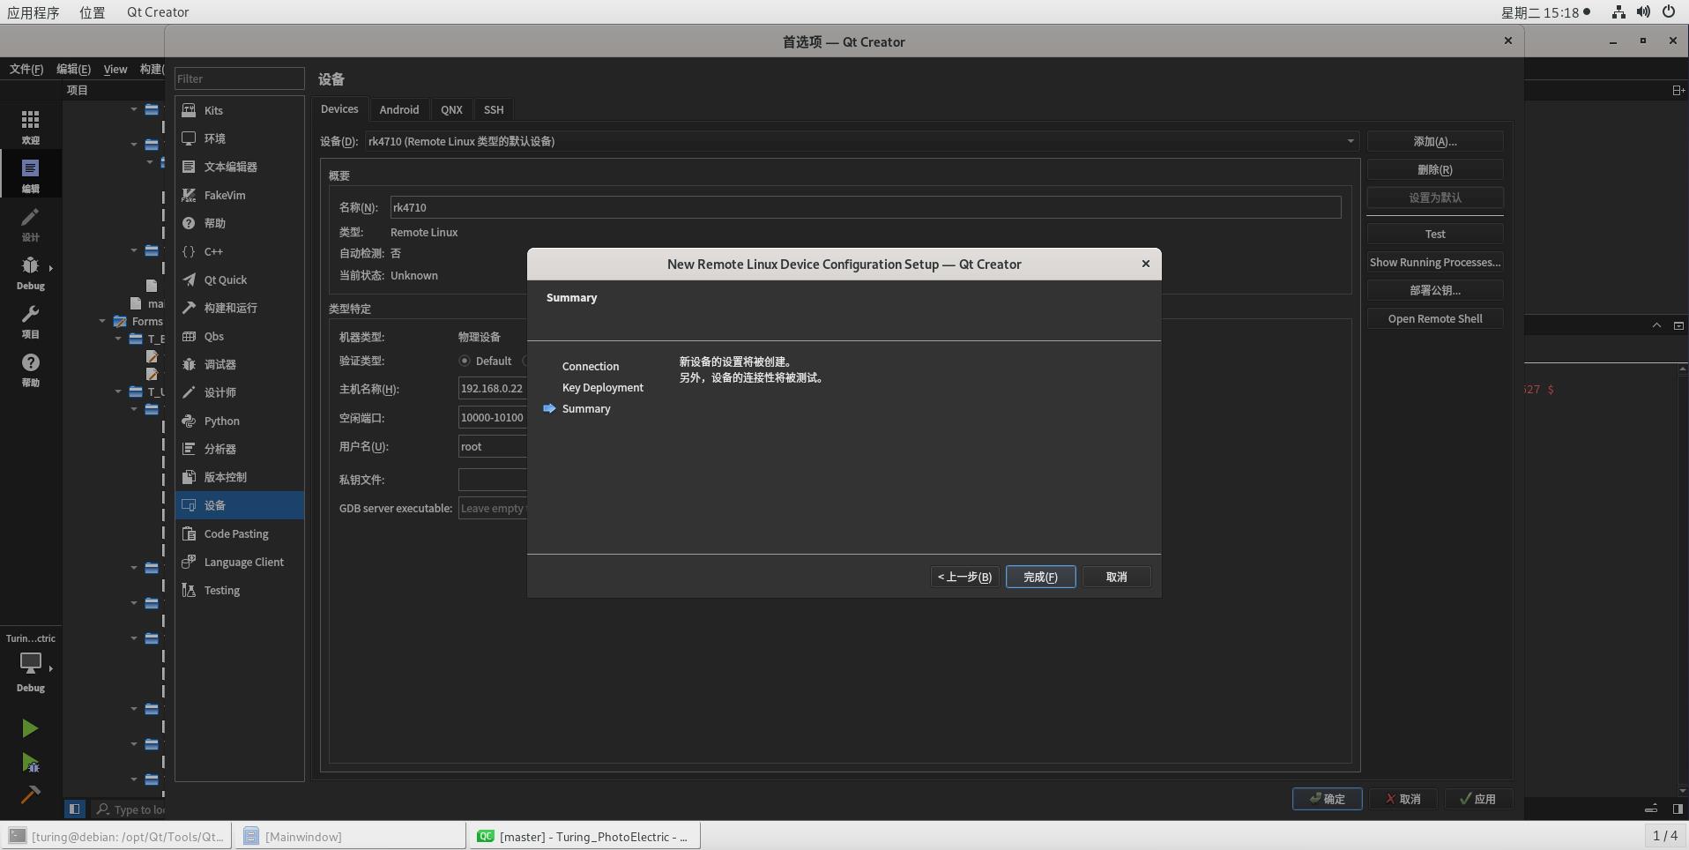Switch to the Devices tab
This screenshot has height=850, width=1689.
coord(339,108)
